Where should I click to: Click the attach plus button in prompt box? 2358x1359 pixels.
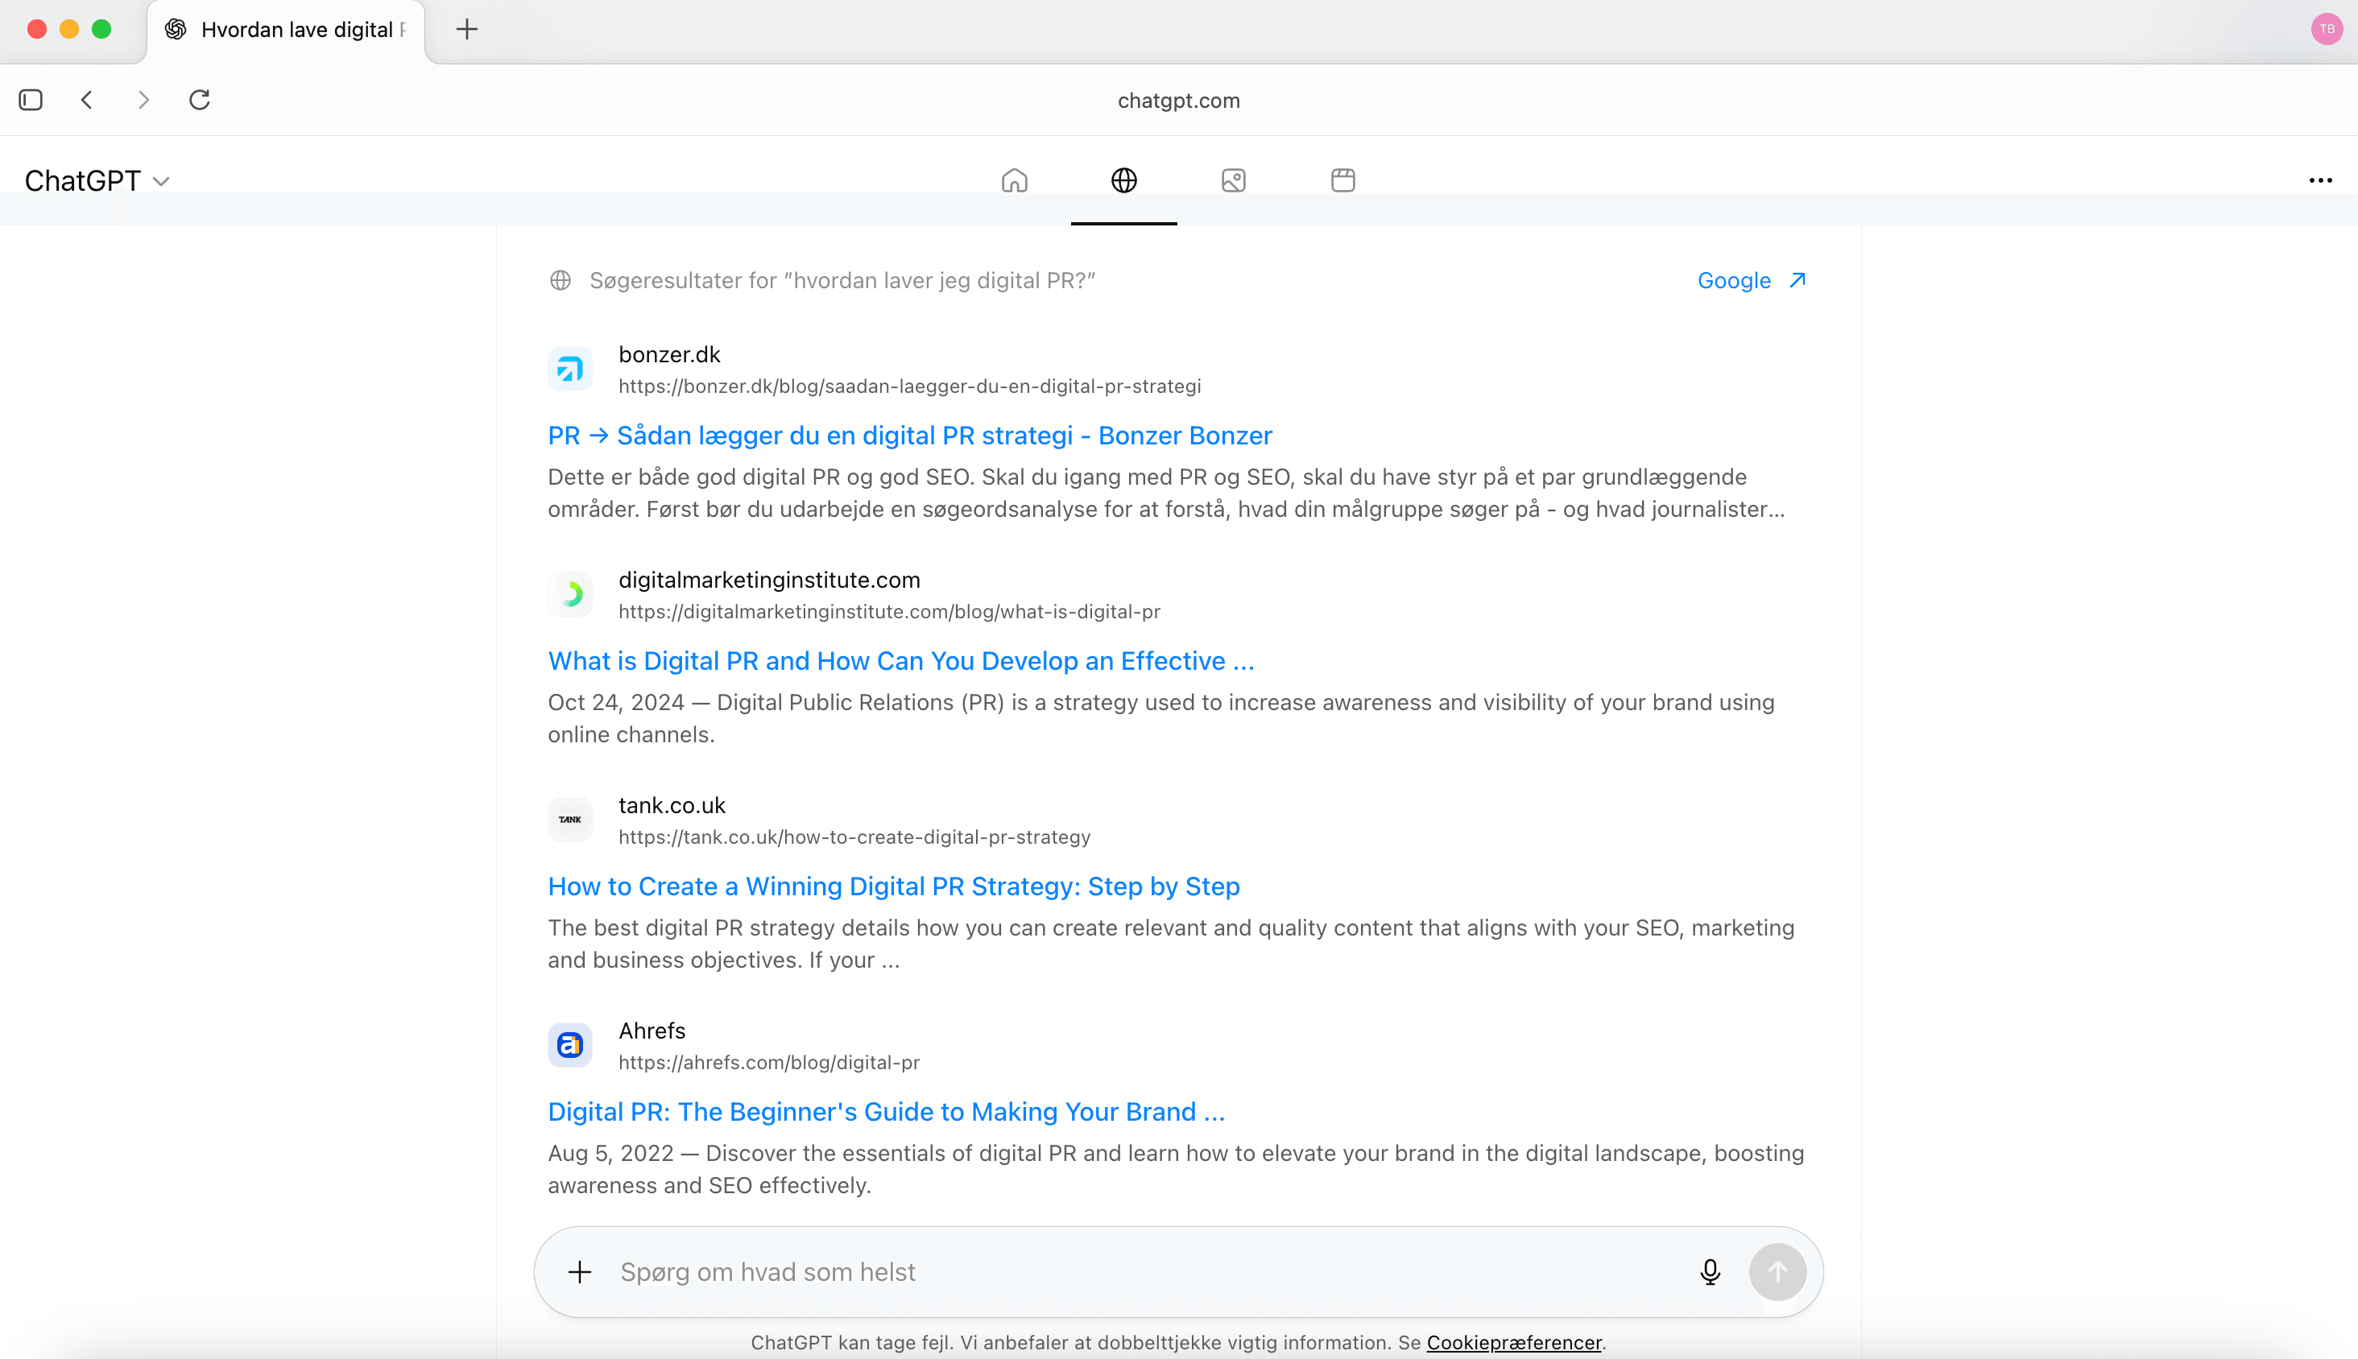(x=580, y=1271)
